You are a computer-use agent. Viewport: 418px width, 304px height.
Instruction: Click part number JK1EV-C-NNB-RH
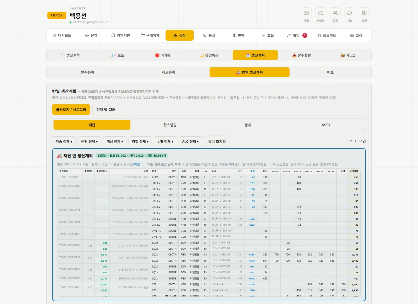click(221, 189)
